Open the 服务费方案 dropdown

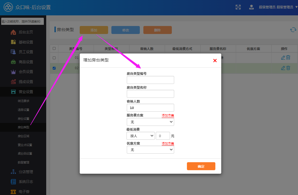(150, 122)
